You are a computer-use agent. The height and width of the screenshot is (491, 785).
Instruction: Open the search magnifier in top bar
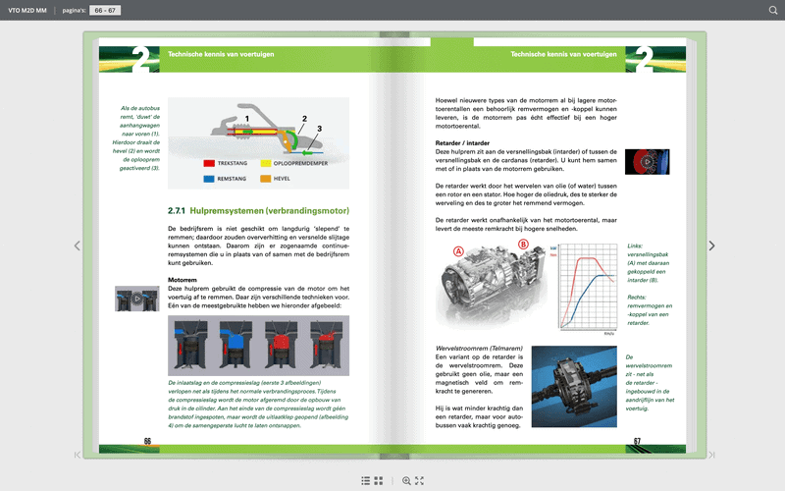(773, 10)
